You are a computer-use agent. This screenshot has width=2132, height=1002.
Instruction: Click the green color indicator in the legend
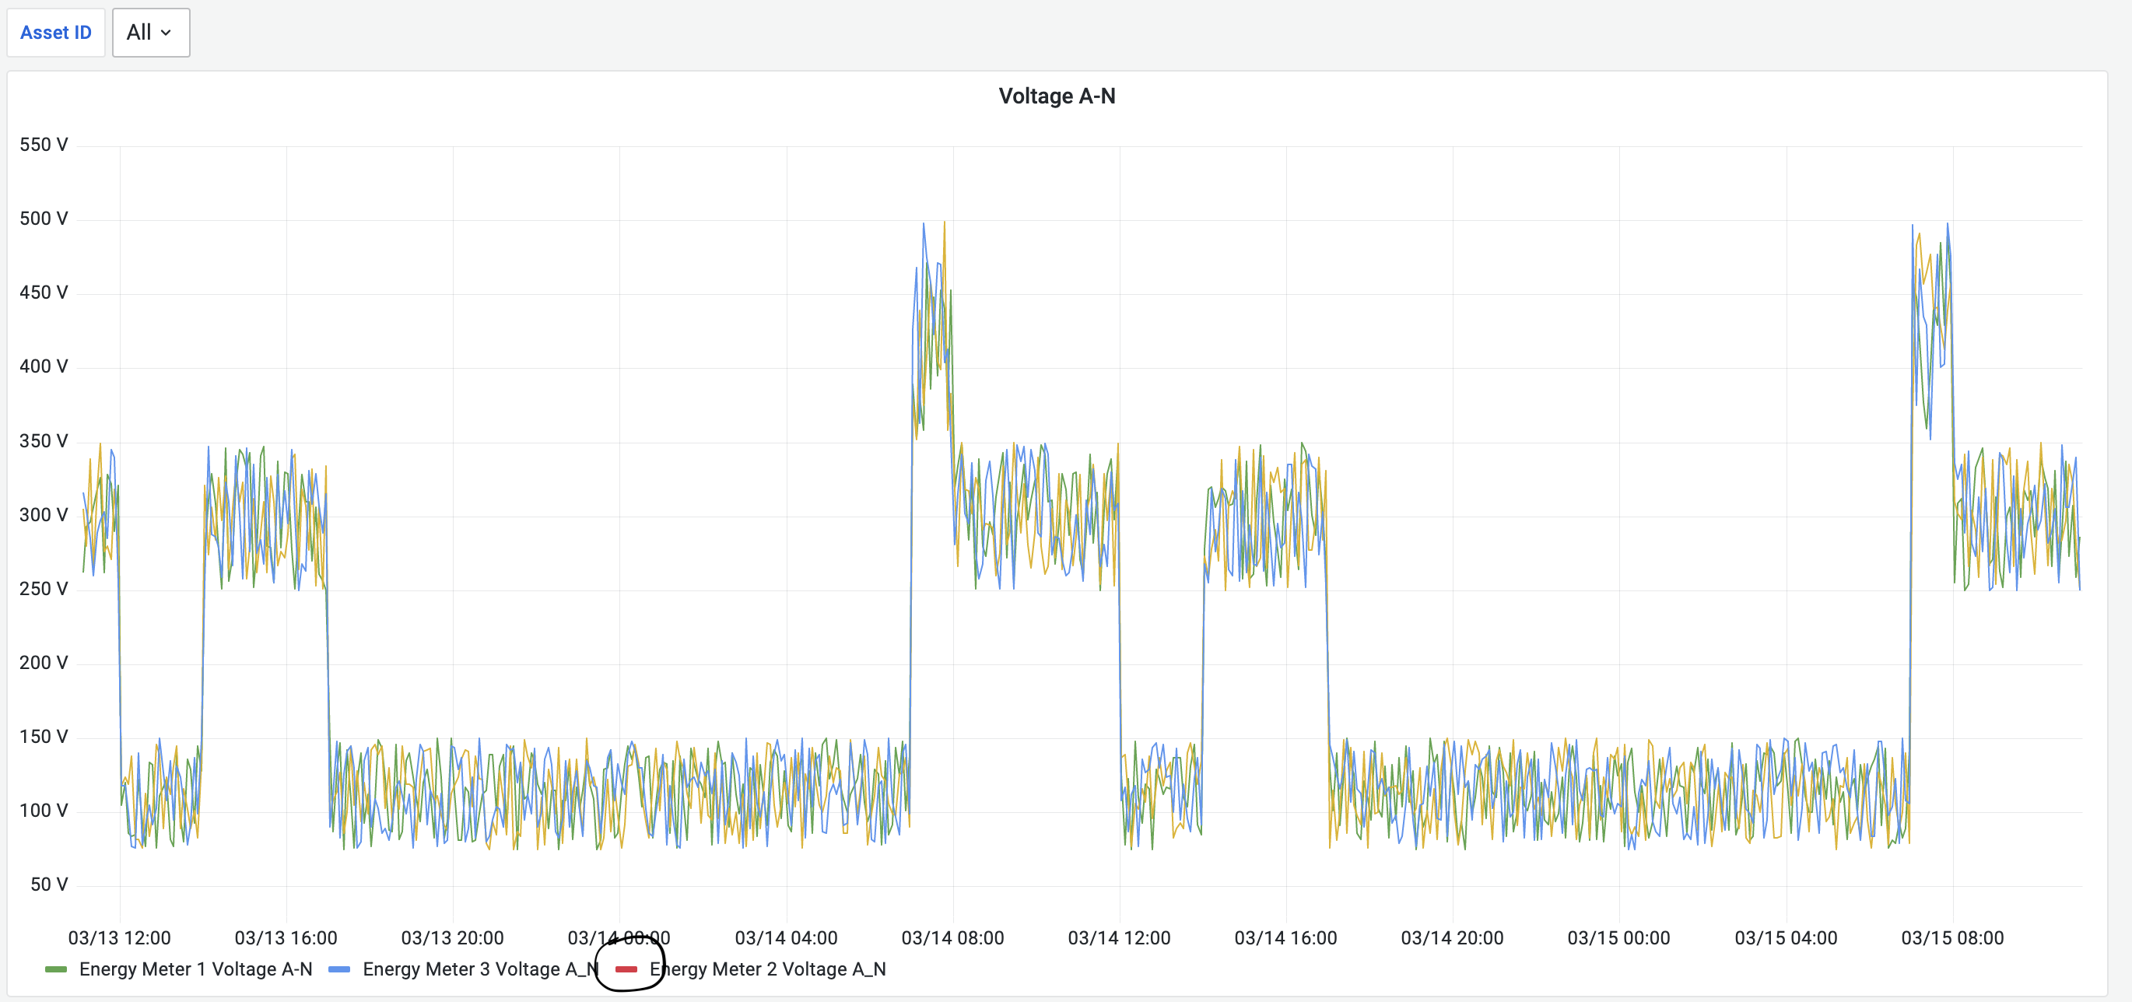[55, 969]
